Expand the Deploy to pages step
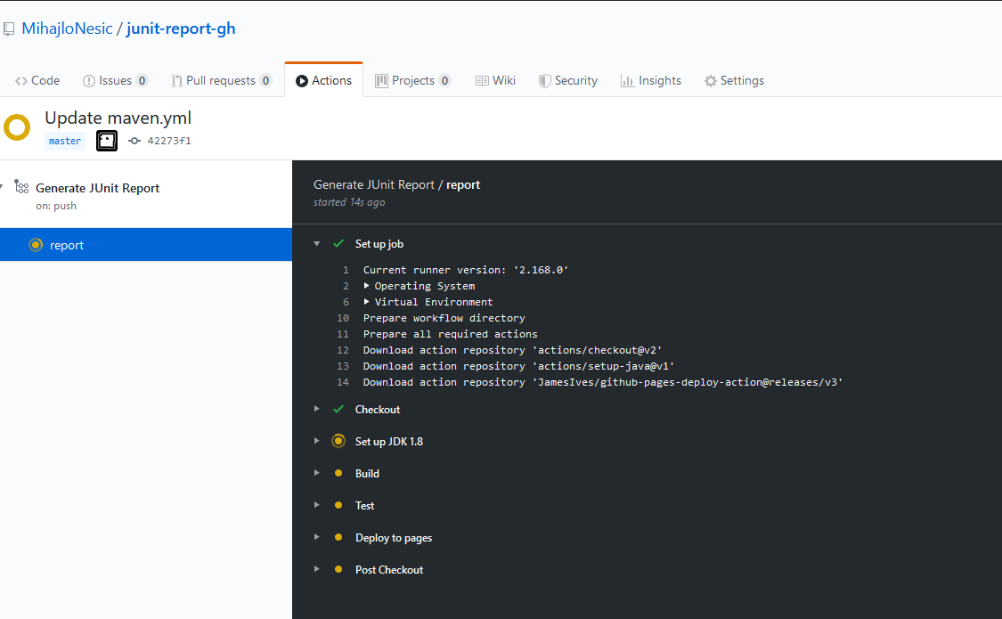This screenshot has width=1002, height=619. [x=317, y=537]
